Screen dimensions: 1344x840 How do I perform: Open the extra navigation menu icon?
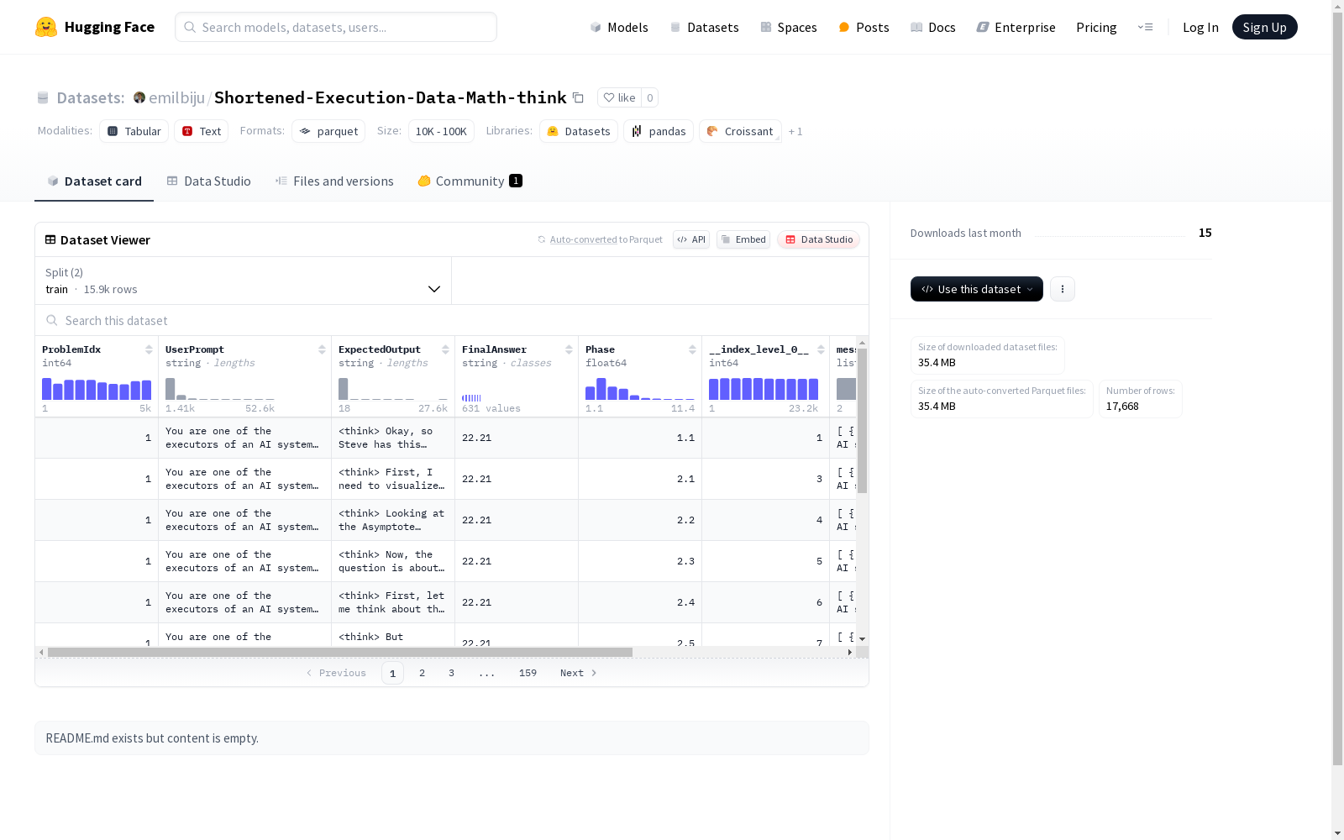[1145, 27]
